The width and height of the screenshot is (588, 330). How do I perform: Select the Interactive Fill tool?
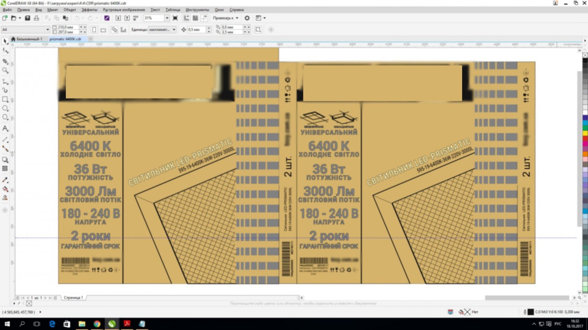5,189
